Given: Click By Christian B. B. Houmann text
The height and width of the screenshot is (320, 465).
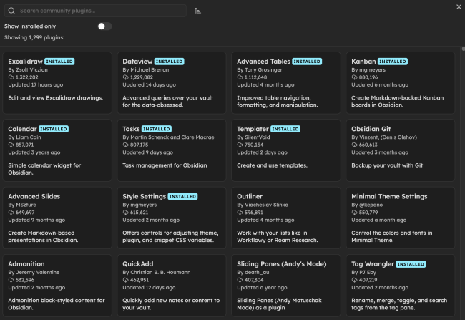Looking at the screenshot, I should (156, 272).
